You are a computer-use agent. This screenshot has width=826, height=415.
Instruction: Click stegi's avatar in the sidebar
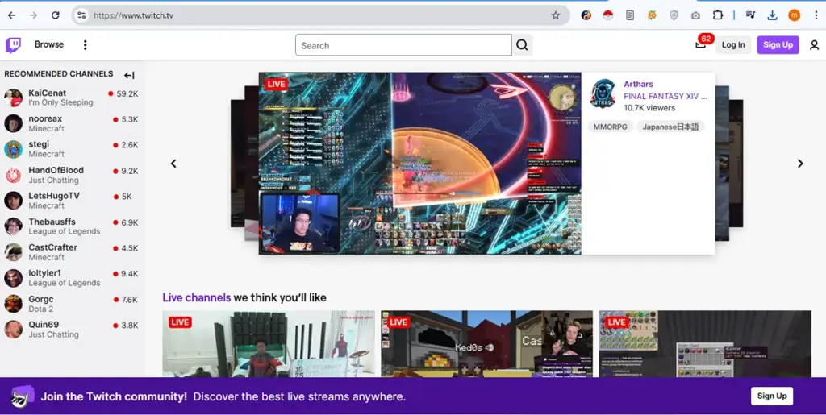[x=13, y=149]
